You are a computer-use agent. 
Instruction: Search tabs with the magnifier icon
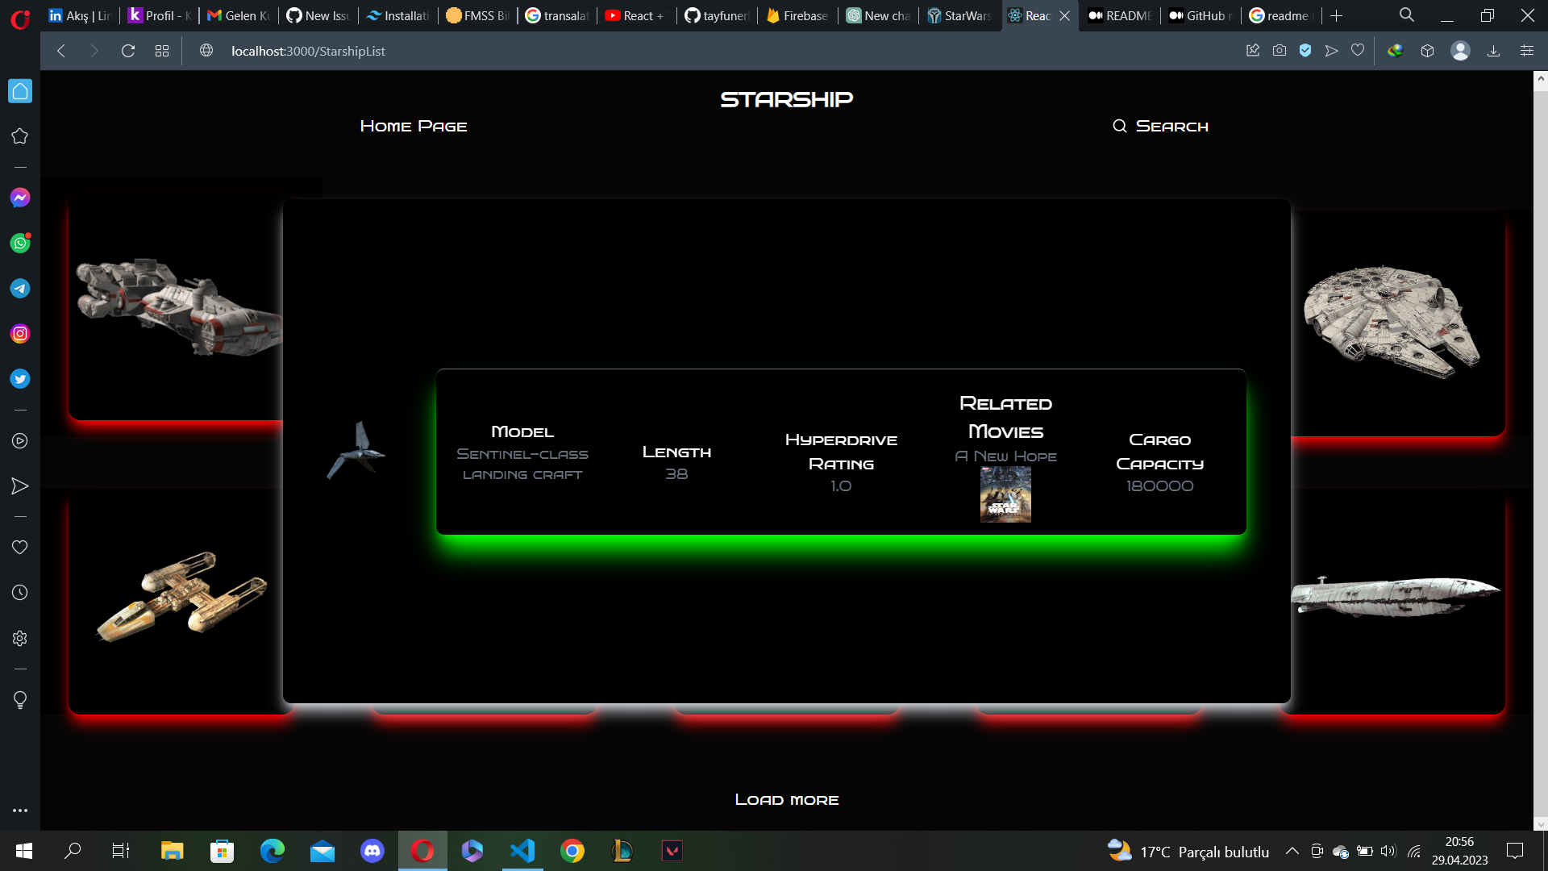point(1407,15)
